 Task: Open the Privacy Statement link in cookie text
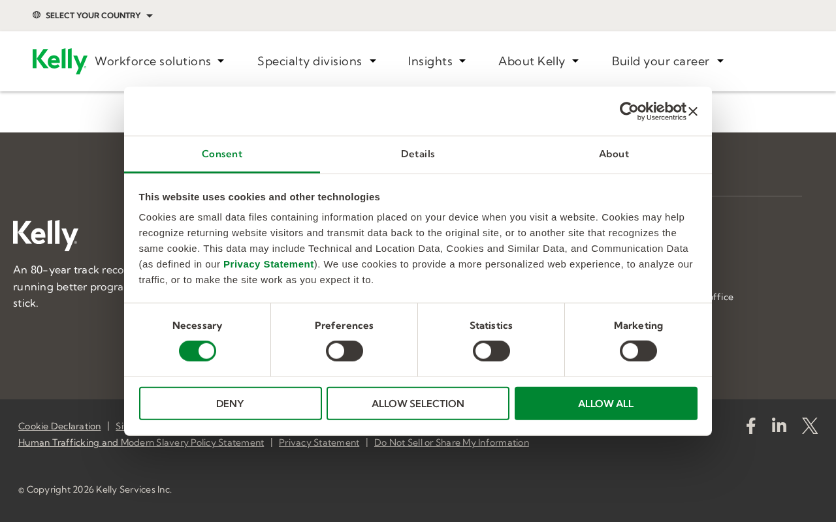[x=268, y=264]
